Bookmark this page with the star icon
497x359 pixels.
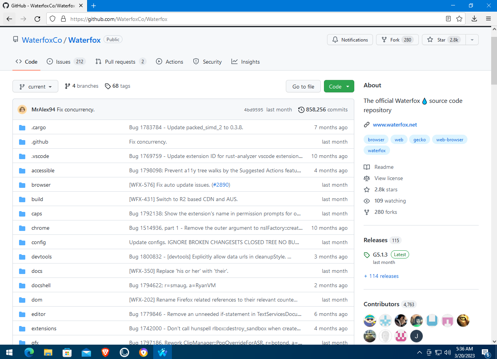[x=459, y=19]
